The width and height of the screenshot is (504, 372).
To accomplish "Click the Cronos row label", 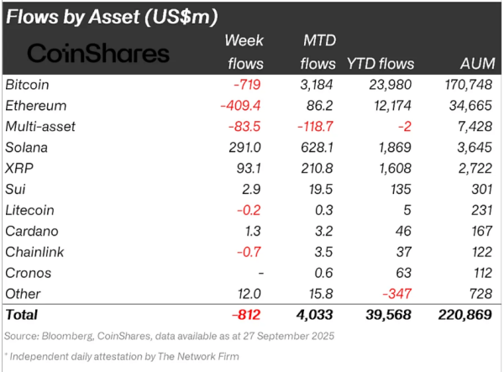I will tap(29, 273).
